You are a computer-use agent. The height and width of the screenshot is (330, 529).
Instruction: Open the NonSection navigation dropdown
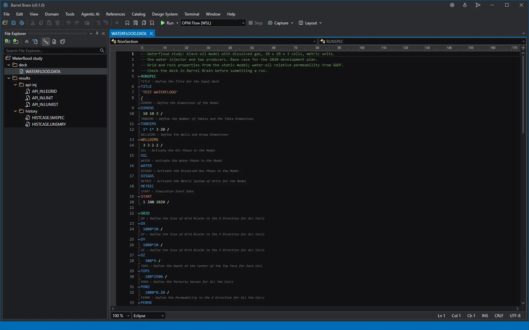[x=214, y=41]
